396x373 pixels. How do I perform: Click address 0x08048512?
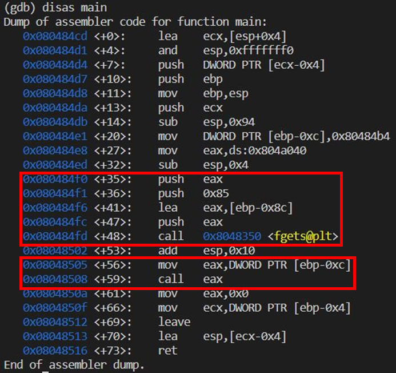click(55, 322)
